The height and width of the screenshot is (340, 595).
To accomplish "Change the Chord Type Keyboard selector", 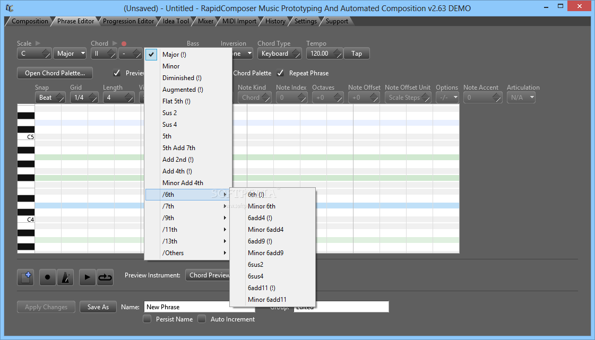I will (280, 54).
